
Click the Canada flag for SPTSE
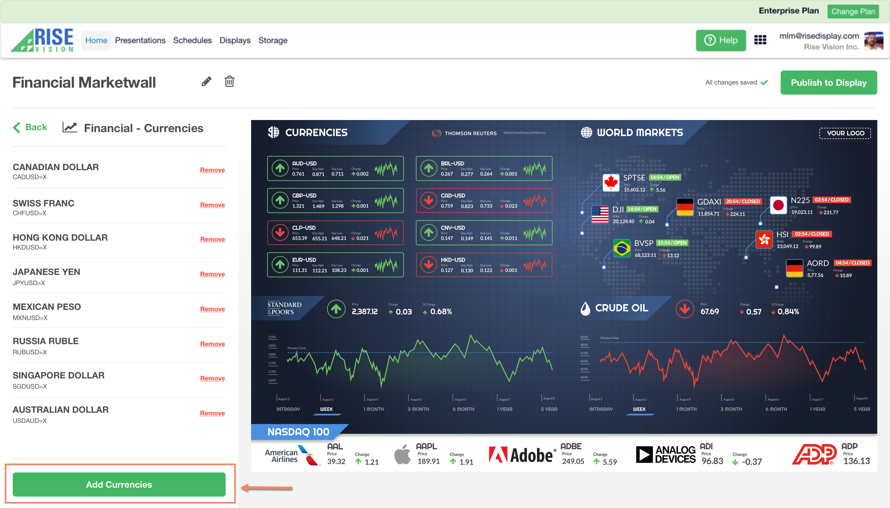611,183
